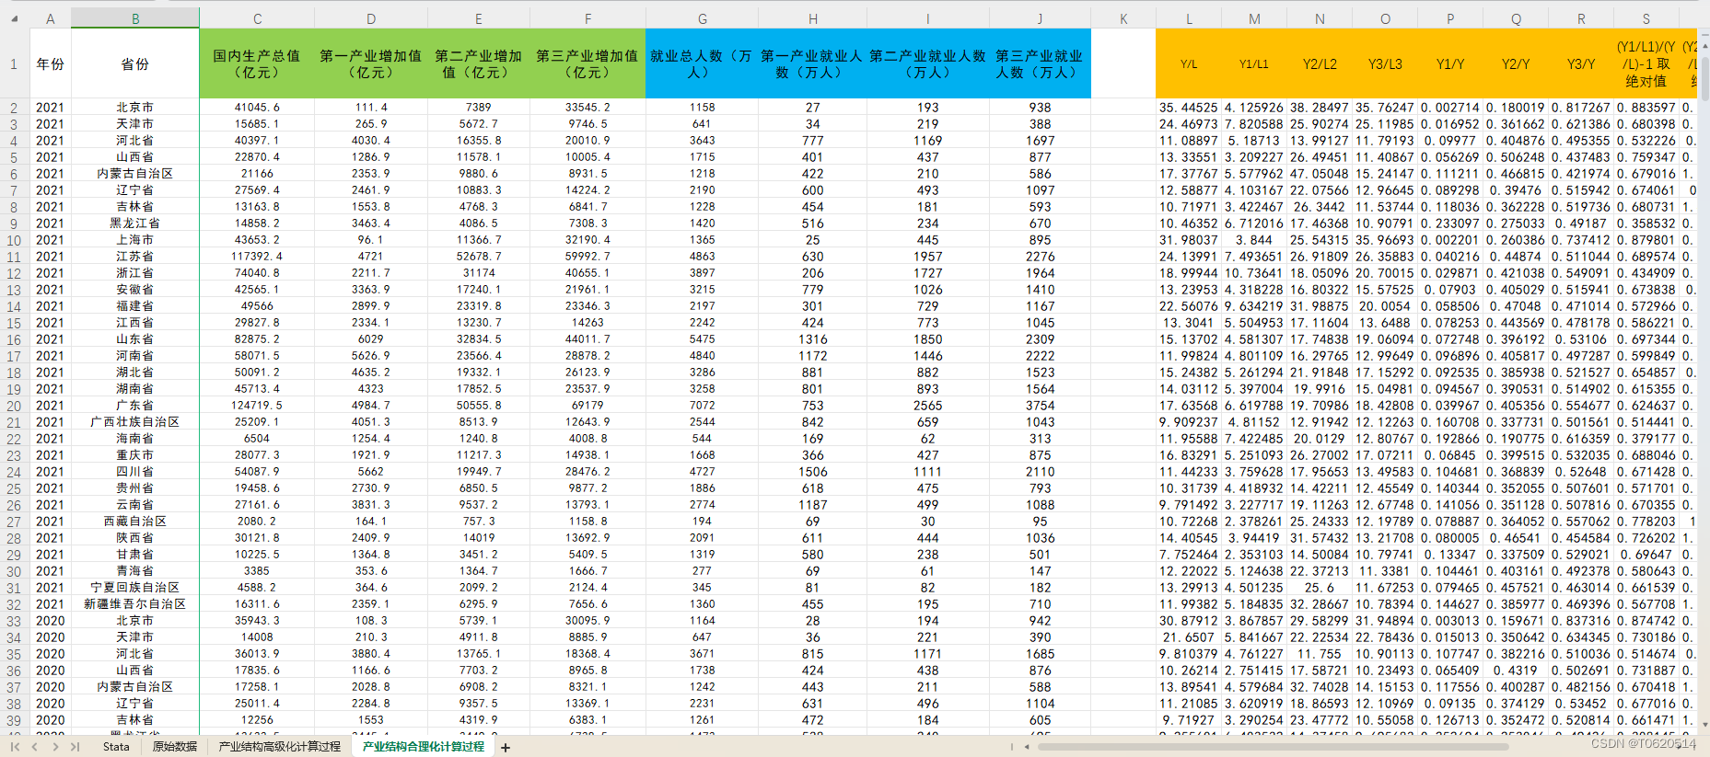Viewport: 1710px width, 757px height.
Task: Jump to the first sheet tab arrow
Action: (15, 747)
